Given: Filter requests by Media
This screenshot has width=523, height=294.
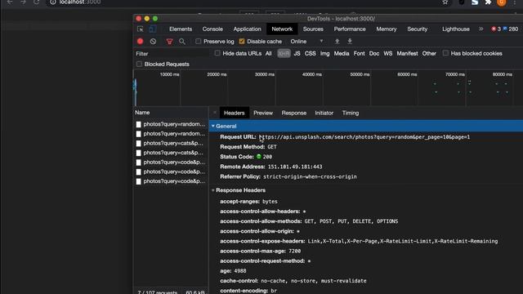Looking at the screenshot, I should [342, 53].
